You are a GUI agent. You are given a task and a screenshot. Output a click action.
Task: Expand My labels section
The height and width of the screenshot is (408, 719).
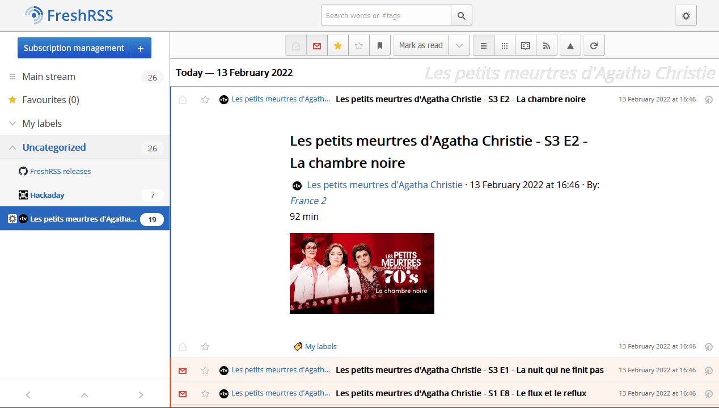[42, 124]
